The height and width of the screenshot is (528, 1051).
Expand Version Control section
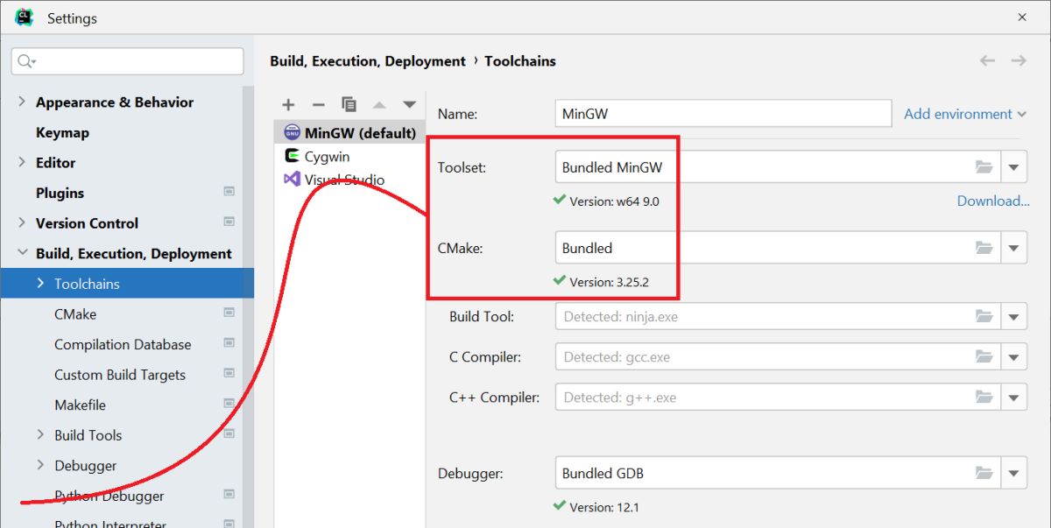tap(22, 222)
